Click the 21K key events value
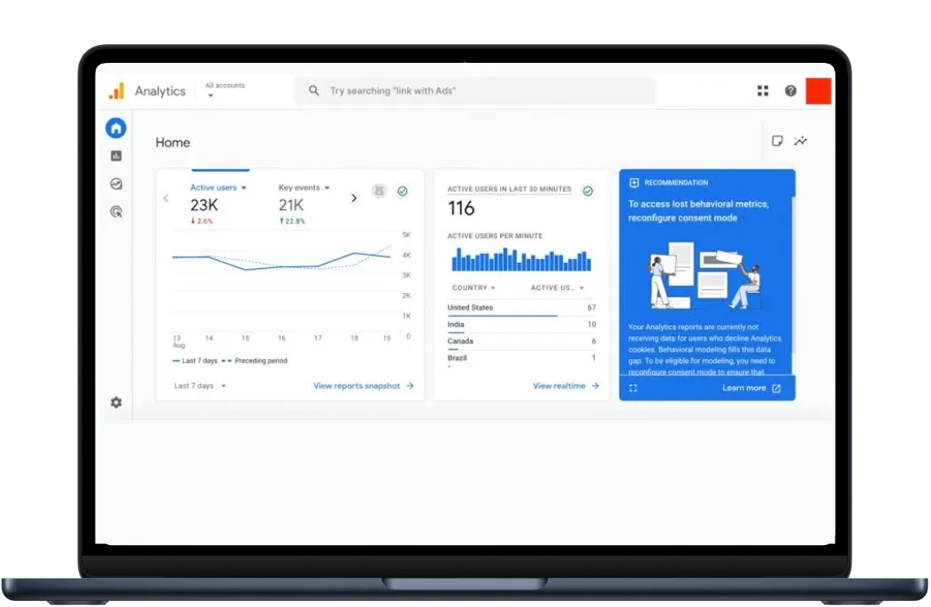Screen dimensions: 931x607 (x=291, y=205)
